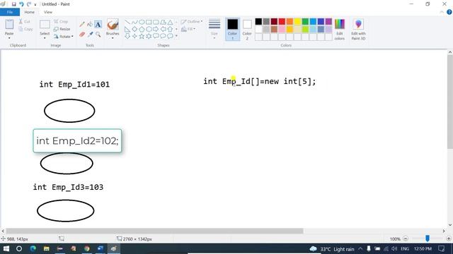Click the Copy button
453x254 pixels.
click(x=25, y=29)
